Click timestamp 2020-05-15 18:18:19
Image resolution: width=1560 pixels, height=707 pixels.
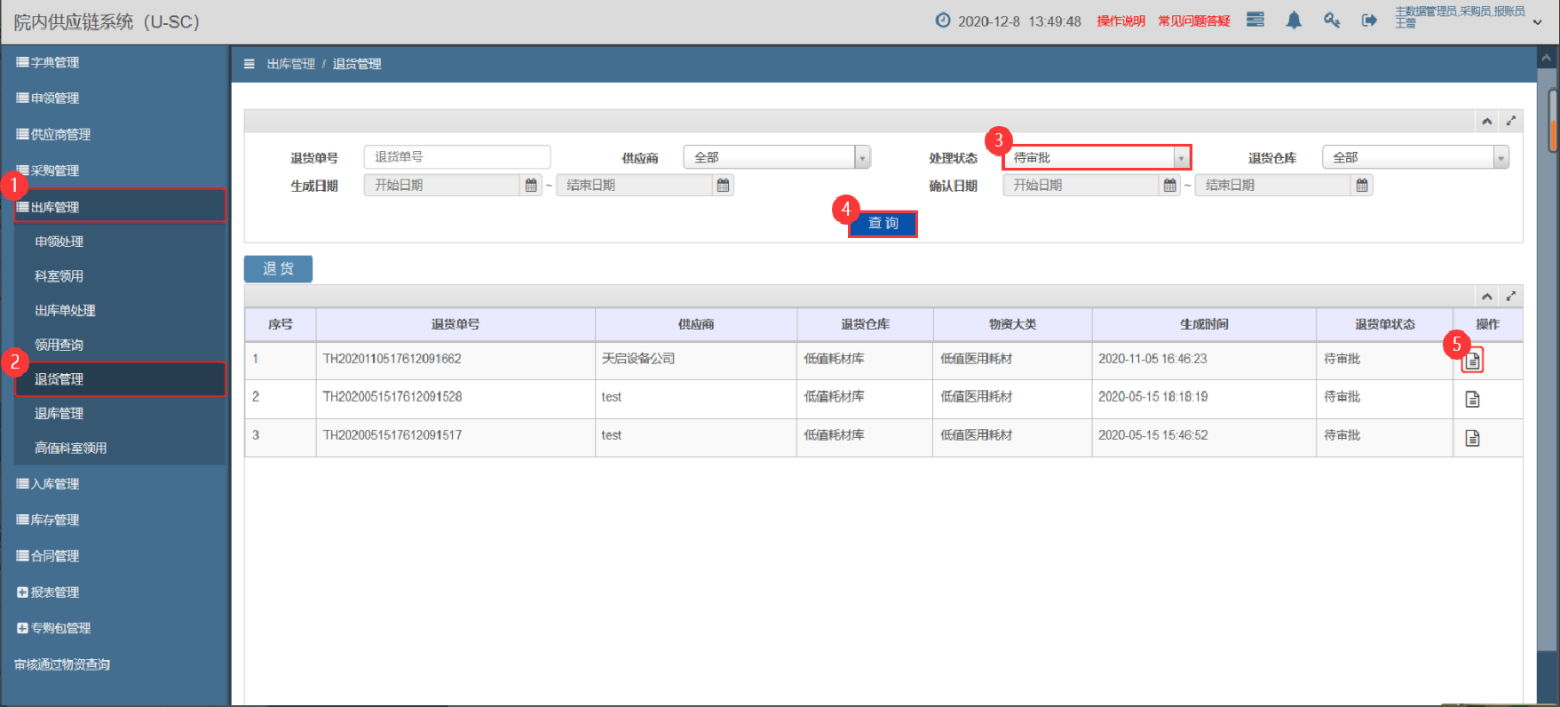tap(1152, 397)
